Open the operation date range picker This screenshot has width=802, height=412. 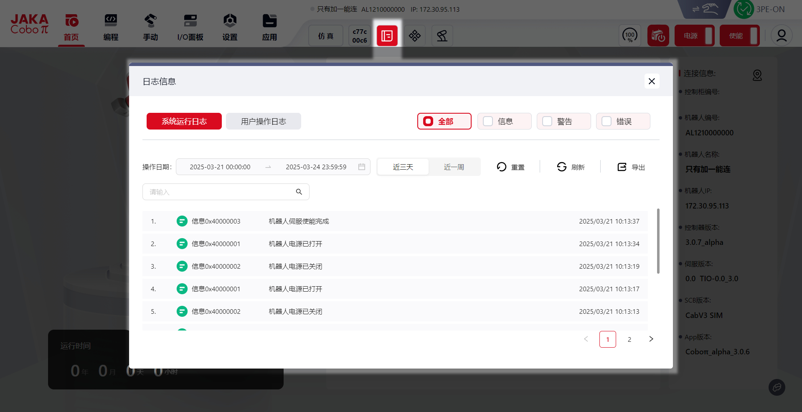click(x=267, y=167)
